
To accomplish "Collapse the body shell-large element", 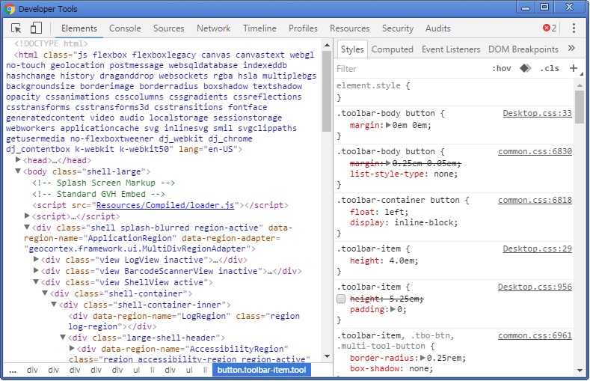I will pyautogui.click(x=18, y=171).
